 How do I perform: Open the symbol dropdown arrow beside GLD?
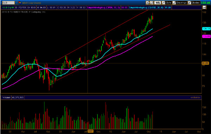coord(17,3)
